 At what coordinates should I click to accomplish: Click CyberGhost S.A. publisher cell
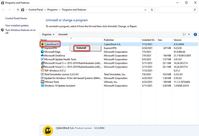point(112,44)
